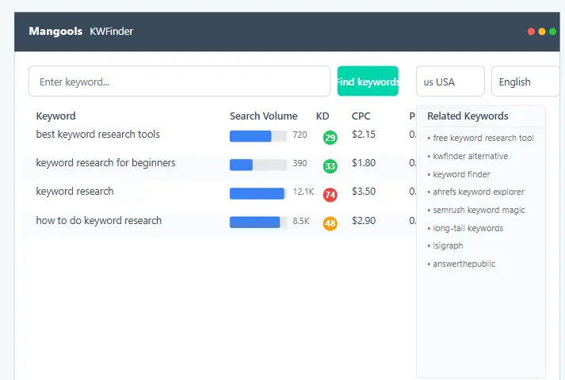The height and width of the screenshot is (380, 565).
Task: Click the 720 search volume bar
Action: tap(258, 136)
